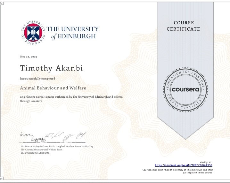Select the name Timothy Akanbi
Viewport: 230px width, 183px height.
click(52, 68)
